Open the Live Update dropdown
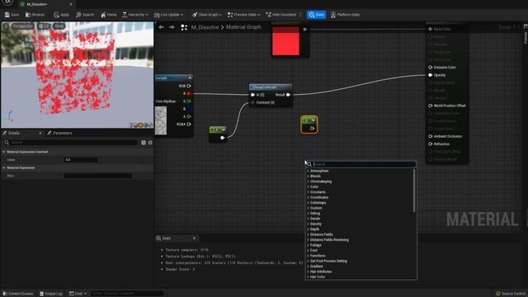Viewport: 528px width, 297px height. 168,15
